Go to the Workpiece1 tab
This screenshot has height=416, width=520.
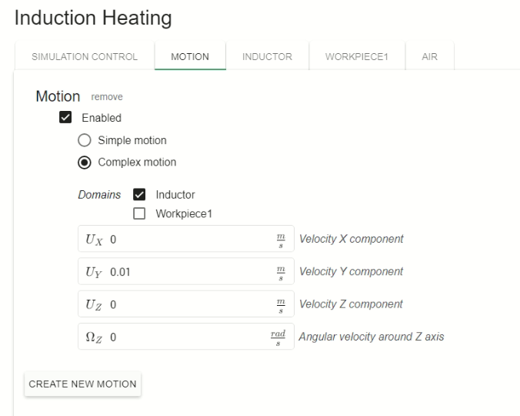pyautogui.click(x=356, y=57)
